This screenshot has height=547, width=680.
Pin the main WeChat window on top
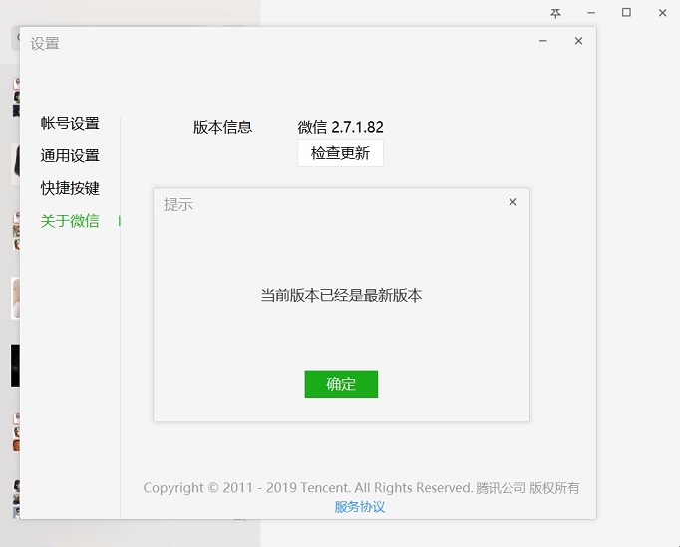pos(555,13)
